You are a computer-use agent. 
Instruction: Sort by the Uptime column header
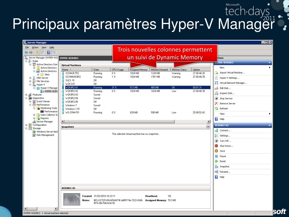pos(201,70)
